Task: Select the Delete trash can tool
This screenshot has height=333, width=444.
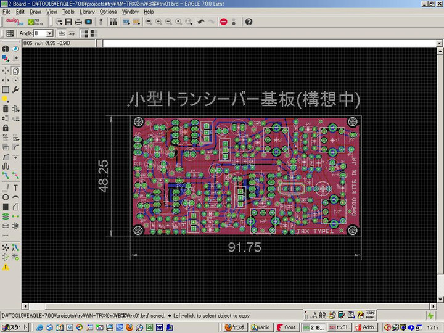Action: (6, 109)
